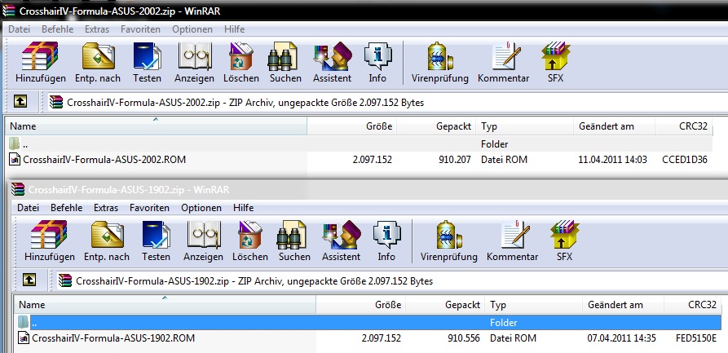This screenshot has width=728, height=353.
Task: Open Favoriten menu in the 1902.zip window
Action: pos(149,208)
